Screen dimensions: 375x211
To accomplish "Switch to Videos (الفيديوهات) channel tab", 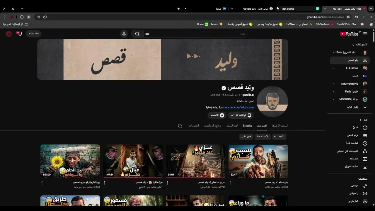I will click(262, 125).
